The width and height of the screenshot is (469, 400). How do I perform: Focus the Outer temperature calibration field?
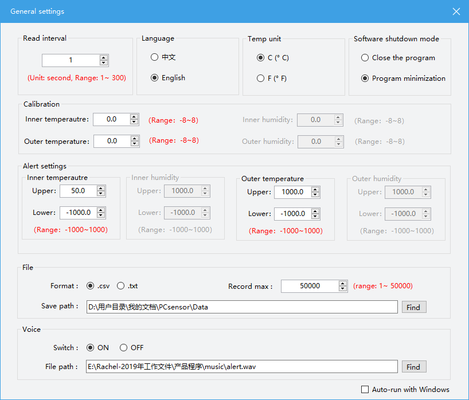point(112,142)
